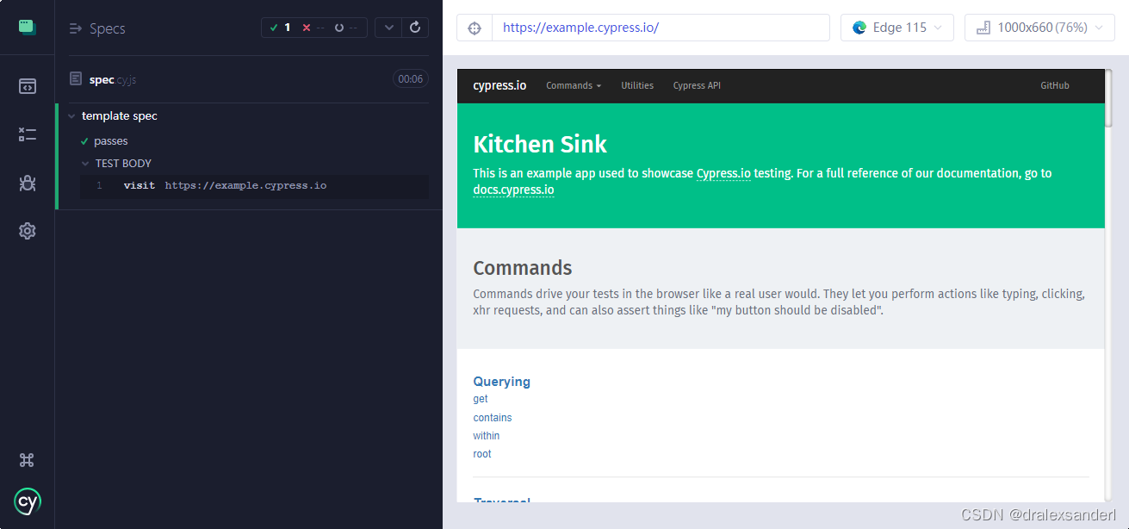Open GitHub link in navbar

pos(1055,86)
